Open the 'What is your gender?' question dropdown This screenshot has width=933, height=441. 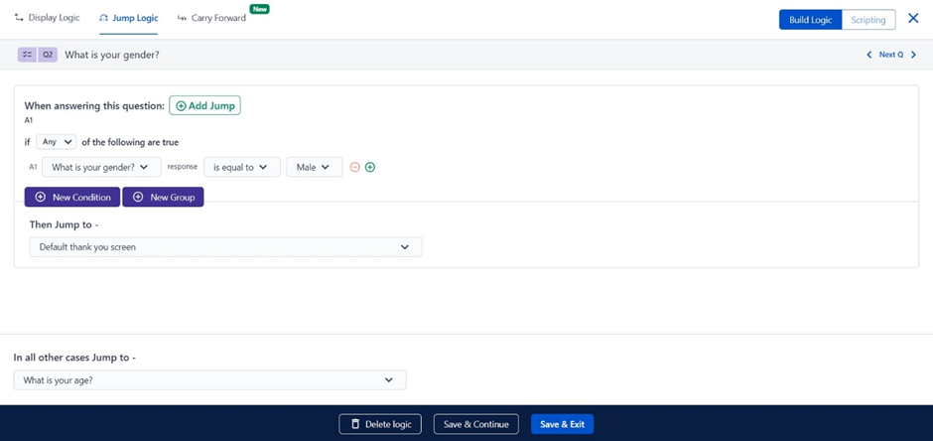[101, 167]
